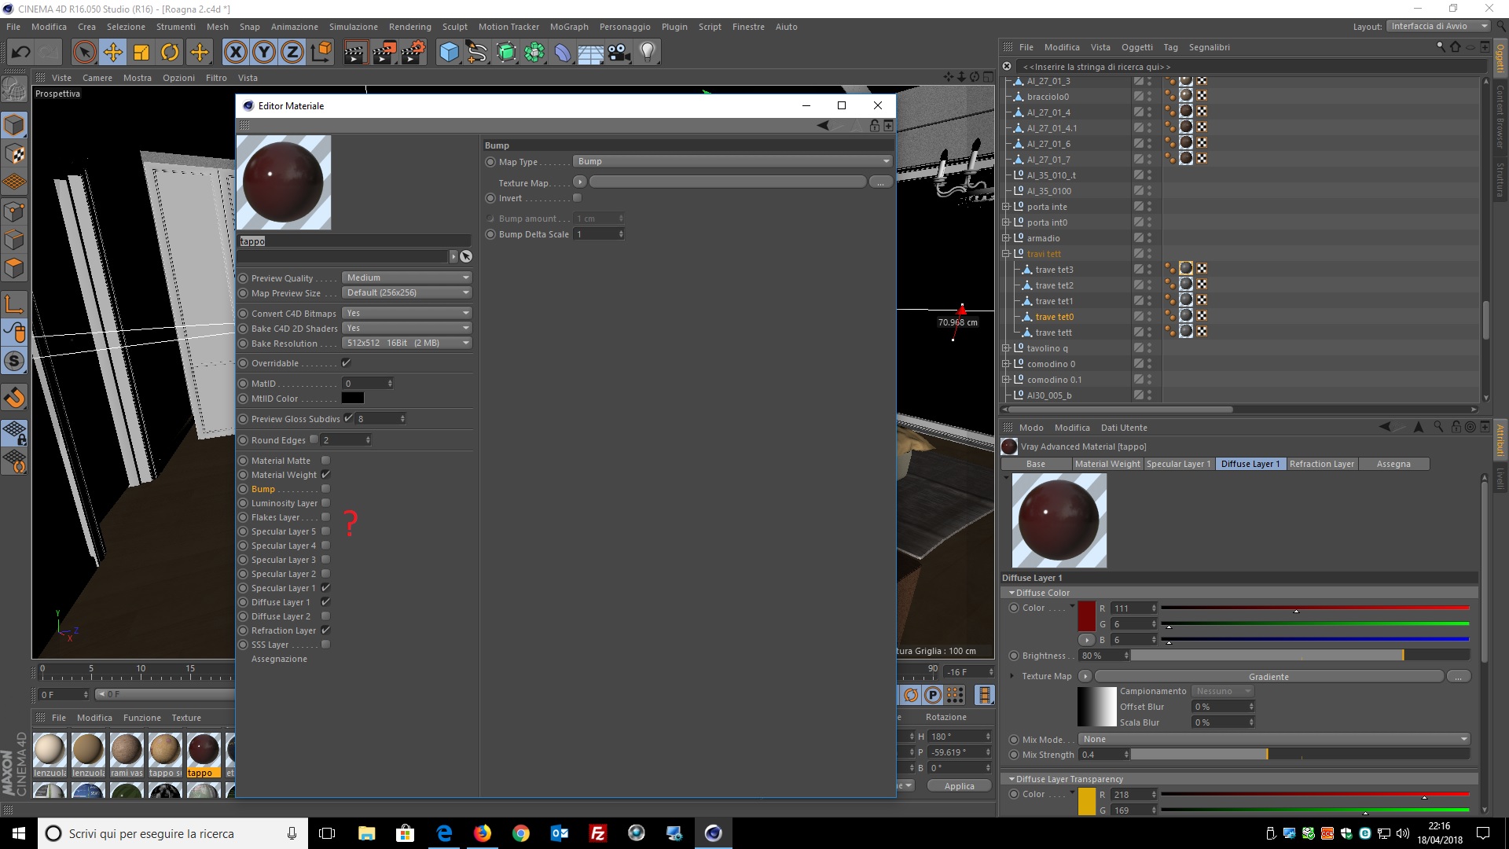Select the Move tool in toolbar
The image size is (1509, 849).
pyautogui.click(x=113, y=53)
